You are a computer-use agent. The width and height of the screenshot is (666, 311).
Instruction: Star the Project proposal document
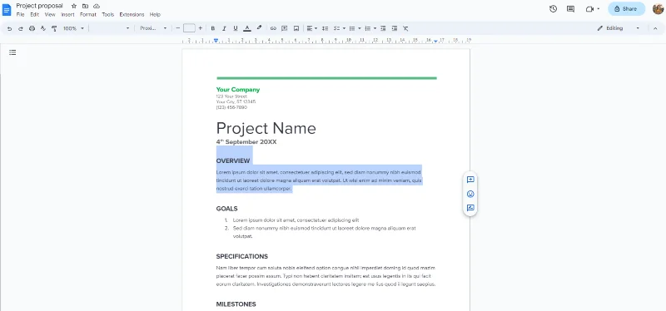pos(74,6)
